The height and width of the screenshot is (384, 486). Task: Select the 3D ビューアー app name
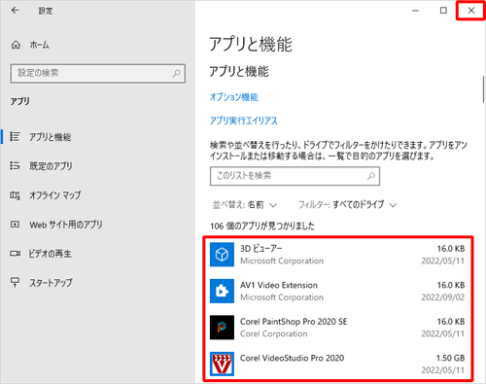click(x=261, y=249)
